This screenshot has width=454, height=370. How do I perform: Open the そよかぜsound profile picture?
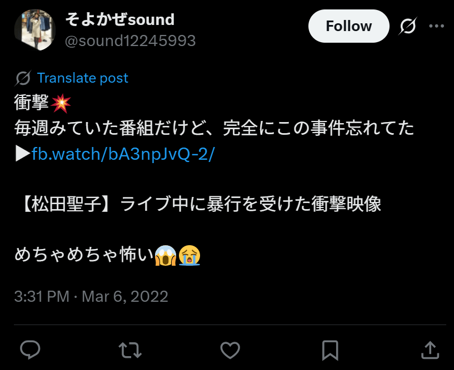click(34, 30)
